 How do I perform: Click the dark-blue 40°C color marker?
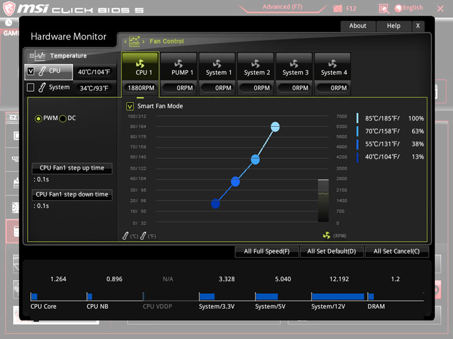point(357,158)
